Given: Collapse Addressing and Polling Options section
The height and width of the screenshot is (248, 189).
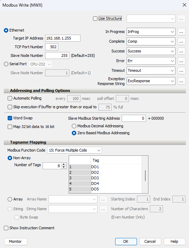Looking at the screenshot, I should [6, 91].
